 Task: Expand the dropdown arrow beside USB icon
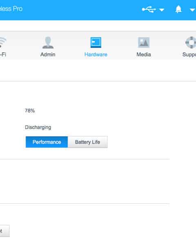tap(162, 10)
